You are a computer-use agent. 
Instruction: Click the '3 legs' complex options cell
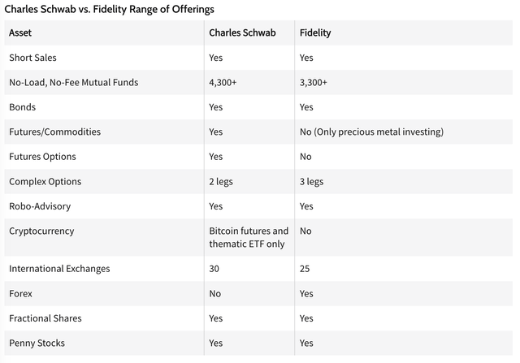click(312, 181)
